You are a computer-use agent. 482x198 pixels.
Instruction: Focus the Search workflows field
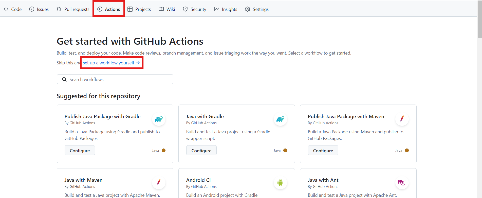point(115,79)
